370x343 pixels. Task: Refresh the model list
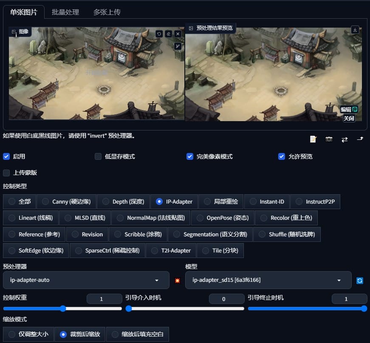point(360,281)
